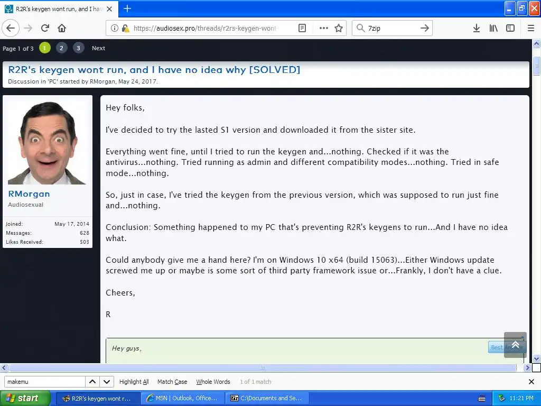Jump to previous find match

tap(92, 382)
